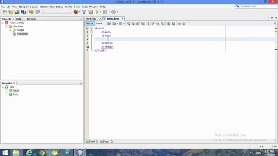Select head node in Navigator
278x156 pixels.
pos(16,91)
